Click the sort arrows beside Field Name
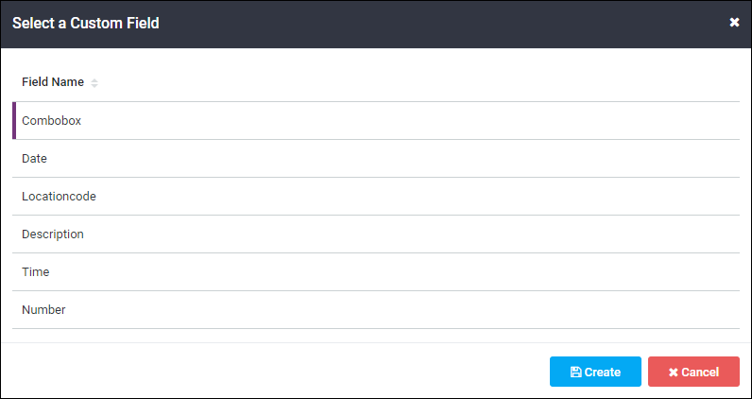This screenshot has height=399, width=752. (94, 83)
